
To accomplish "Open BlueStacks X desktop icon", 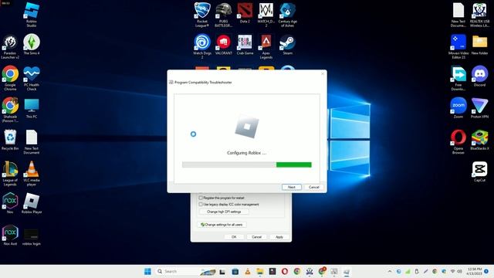I will pyautogui.click(x=479, y=140).
